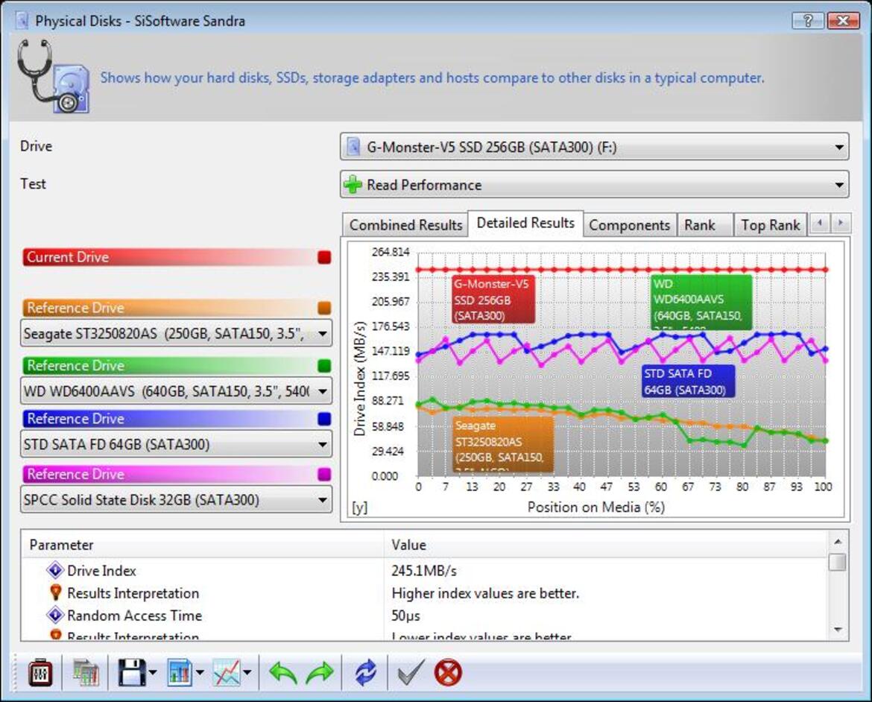Viewport: 872px width, 702px height.
Task: Click the WD WD6400AAVS green chart label
Action: click(701, 301)
